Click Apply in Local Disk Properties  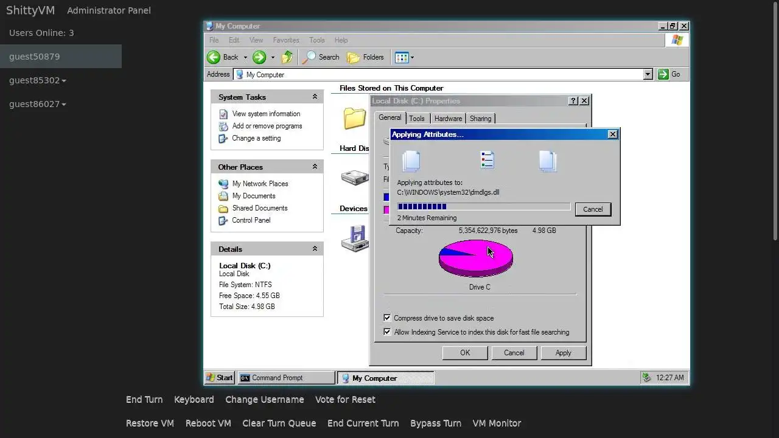[x=564, y=353]
